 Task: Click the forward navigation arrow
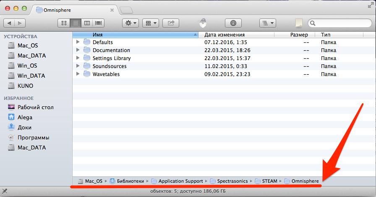click(x=20, y=23)
